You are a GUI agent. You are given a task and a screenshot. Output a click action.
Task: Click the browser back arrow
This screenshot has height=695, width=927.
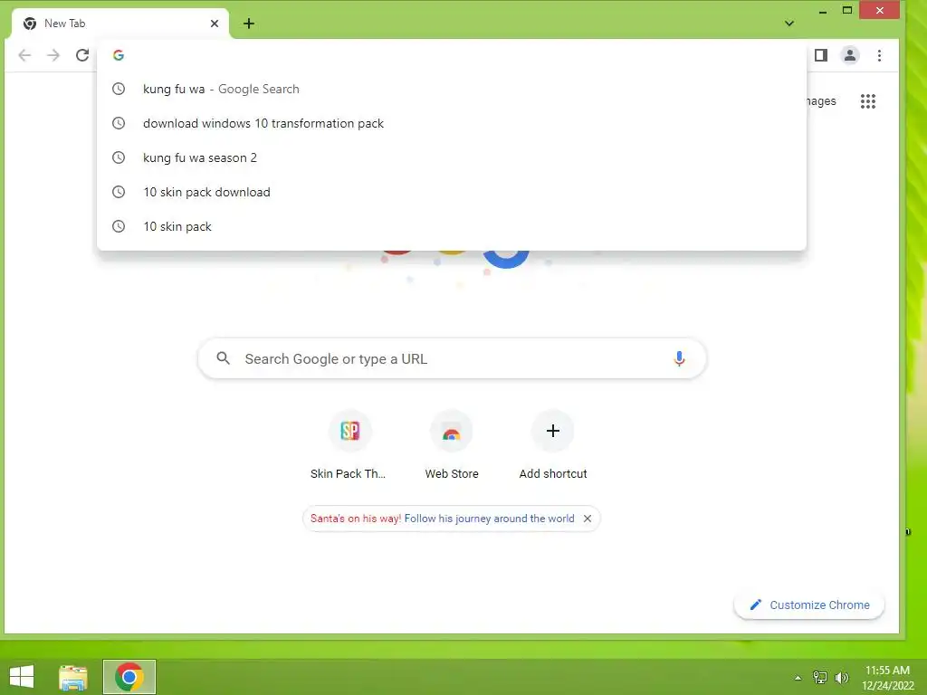(x=24, y=55)
